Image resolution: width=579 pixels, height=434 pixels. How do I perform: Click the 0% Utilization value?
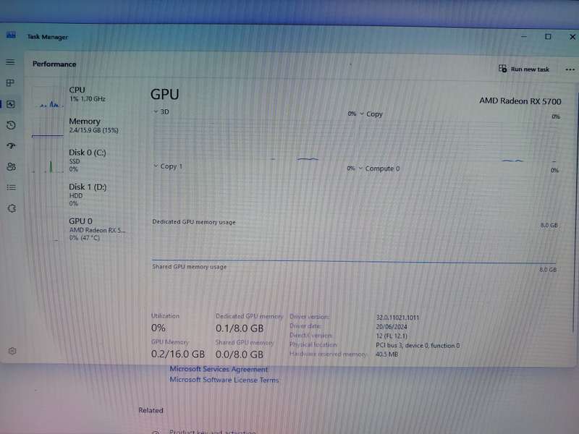[158, 328]
